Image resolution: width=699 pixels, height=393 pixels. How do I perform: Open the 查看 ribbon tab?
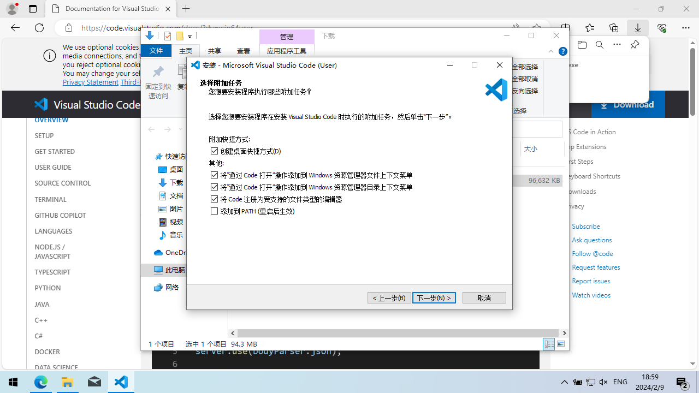pyautogui.click(x=244, y=51)
